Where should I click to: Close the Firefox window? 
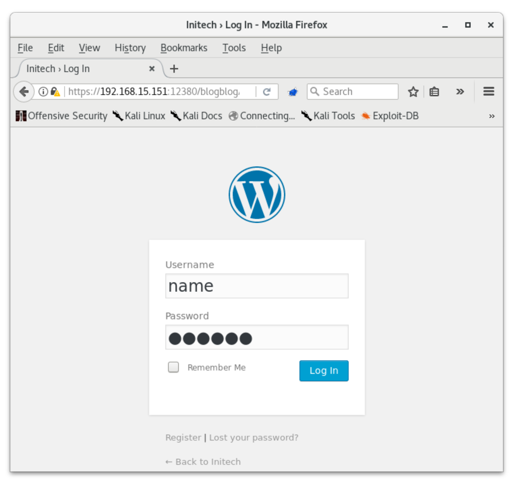click(491, 25)
